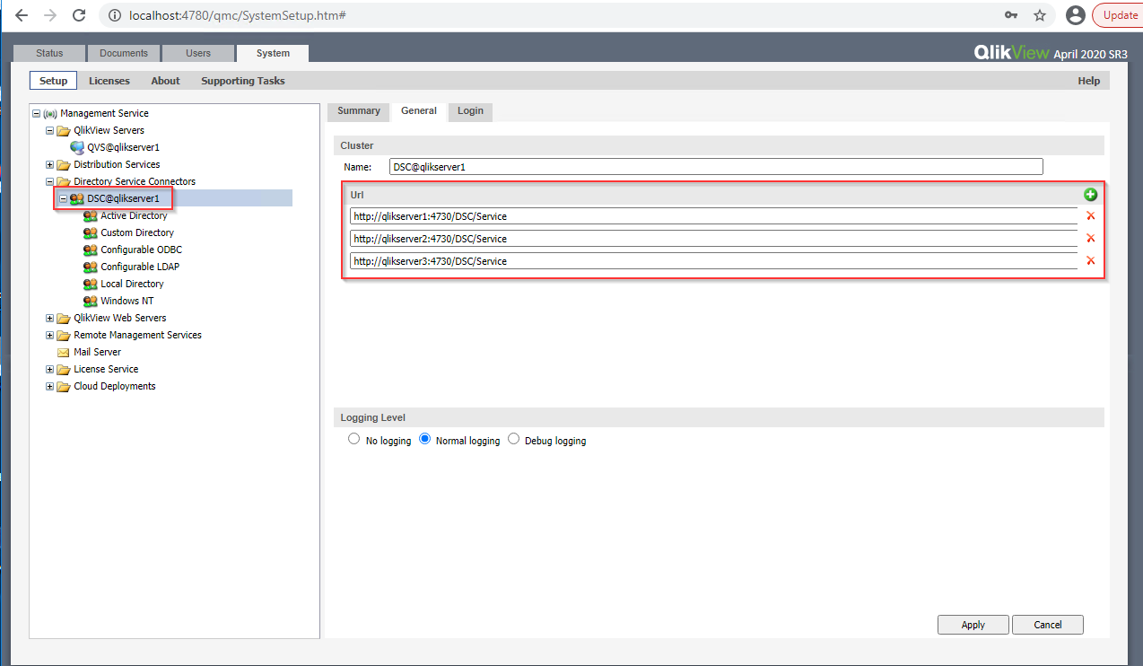The width and height of the screenshot is (1143, 666).
Task: Delete the qlikserver1 URL with red X
Action: (x=1090, y=215)
